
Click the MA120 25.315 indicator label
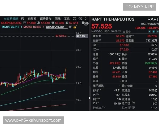tap(10, 27)
